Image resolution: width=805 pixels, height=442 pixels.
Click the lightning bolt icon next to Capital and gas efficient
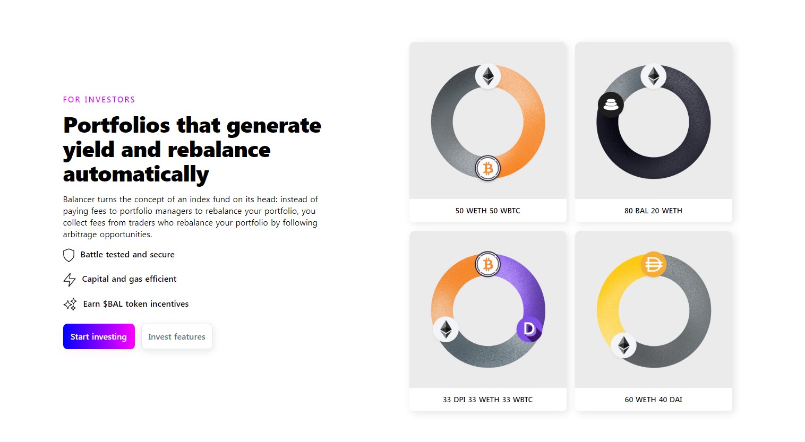tap(70, 280)
